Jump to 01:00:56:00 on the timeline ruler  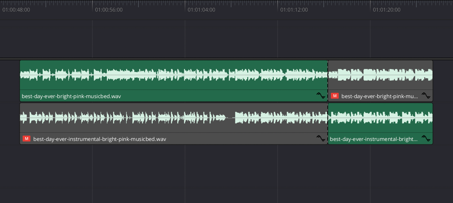point(109,10)
